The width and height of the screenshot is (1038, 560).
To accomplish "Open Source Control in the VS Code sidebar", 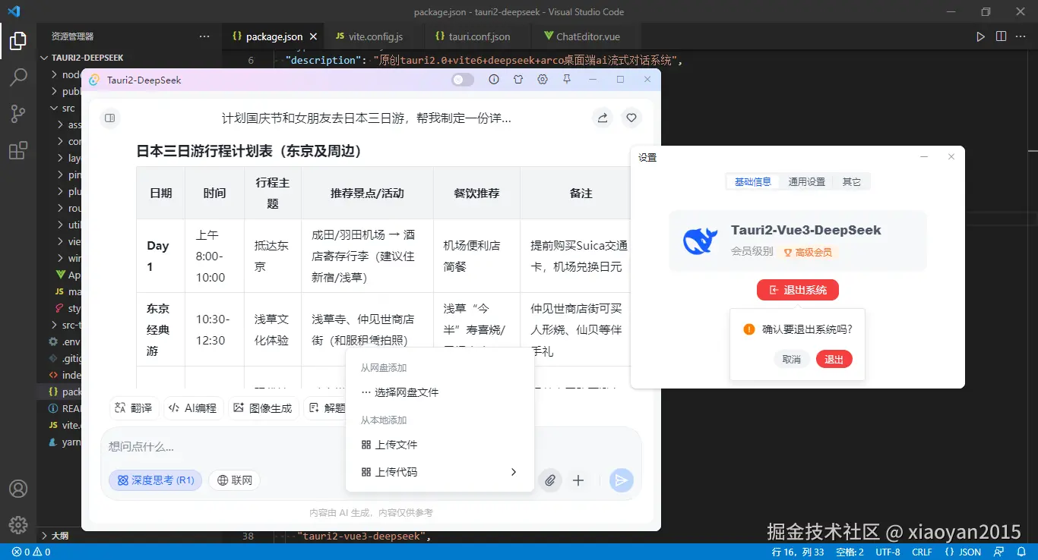I will pyautogui.click(x=17, y=113).
